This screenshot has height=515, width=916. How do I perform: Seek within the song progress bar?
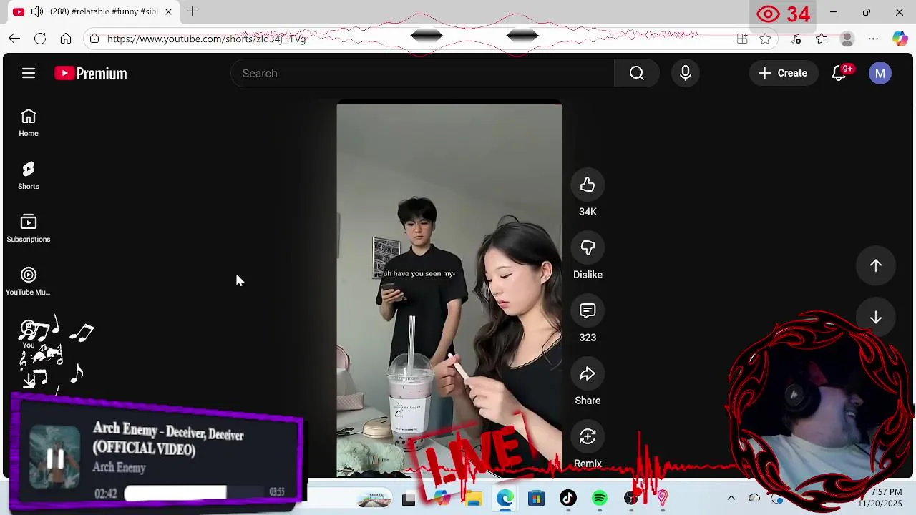point(195,492)
